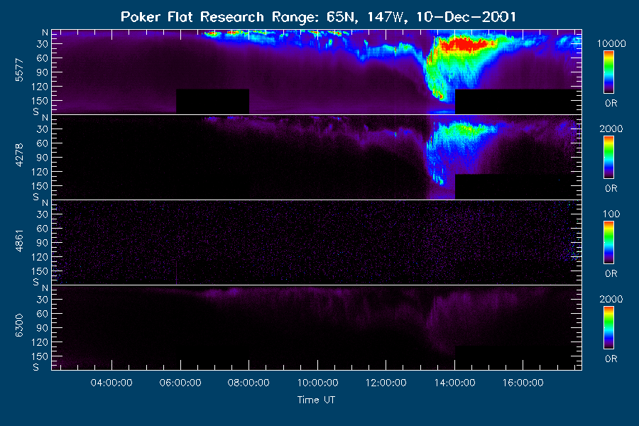Click the 0R label under 4861 color bar
Screen dimensions: 639x426
tap(611, 273)
